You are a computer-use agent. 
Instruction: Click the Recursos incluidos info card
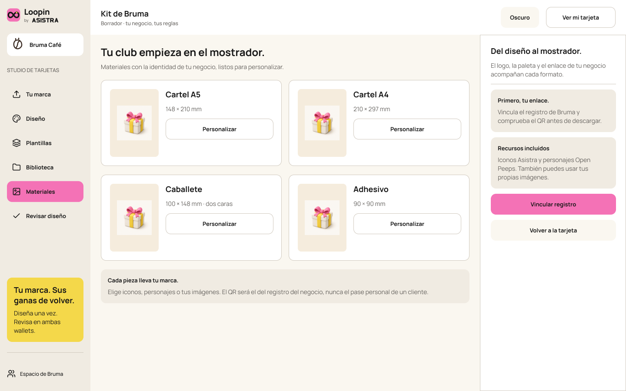pyautogui.click(x=553, y=163)
